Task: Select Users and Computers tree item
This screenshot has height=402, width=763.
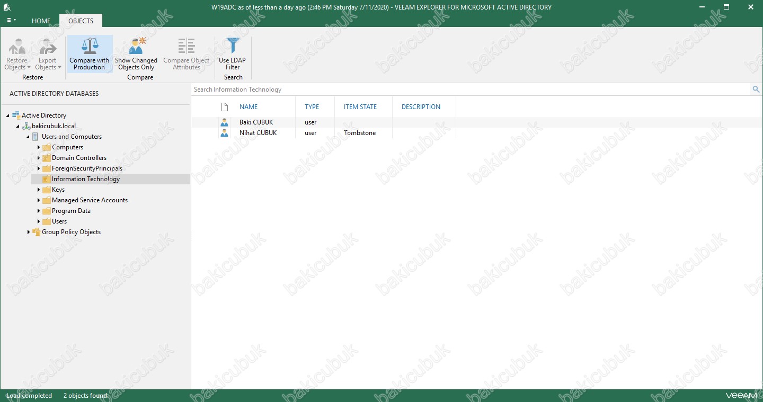Action: pos(72,137)
